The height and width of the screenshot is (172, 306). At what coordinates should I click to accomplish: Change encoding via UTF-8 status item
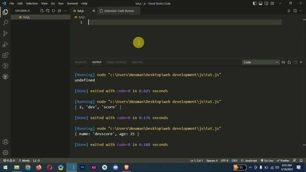[224, 161]
